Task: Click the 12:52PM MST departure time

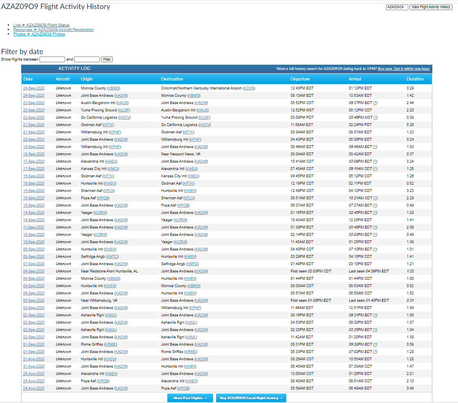Action: (302, 110)
